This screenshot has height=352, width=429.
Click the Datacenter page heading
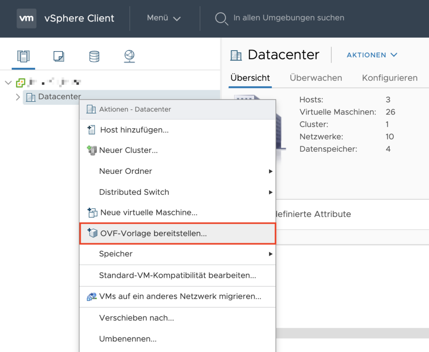pos(284,55)
